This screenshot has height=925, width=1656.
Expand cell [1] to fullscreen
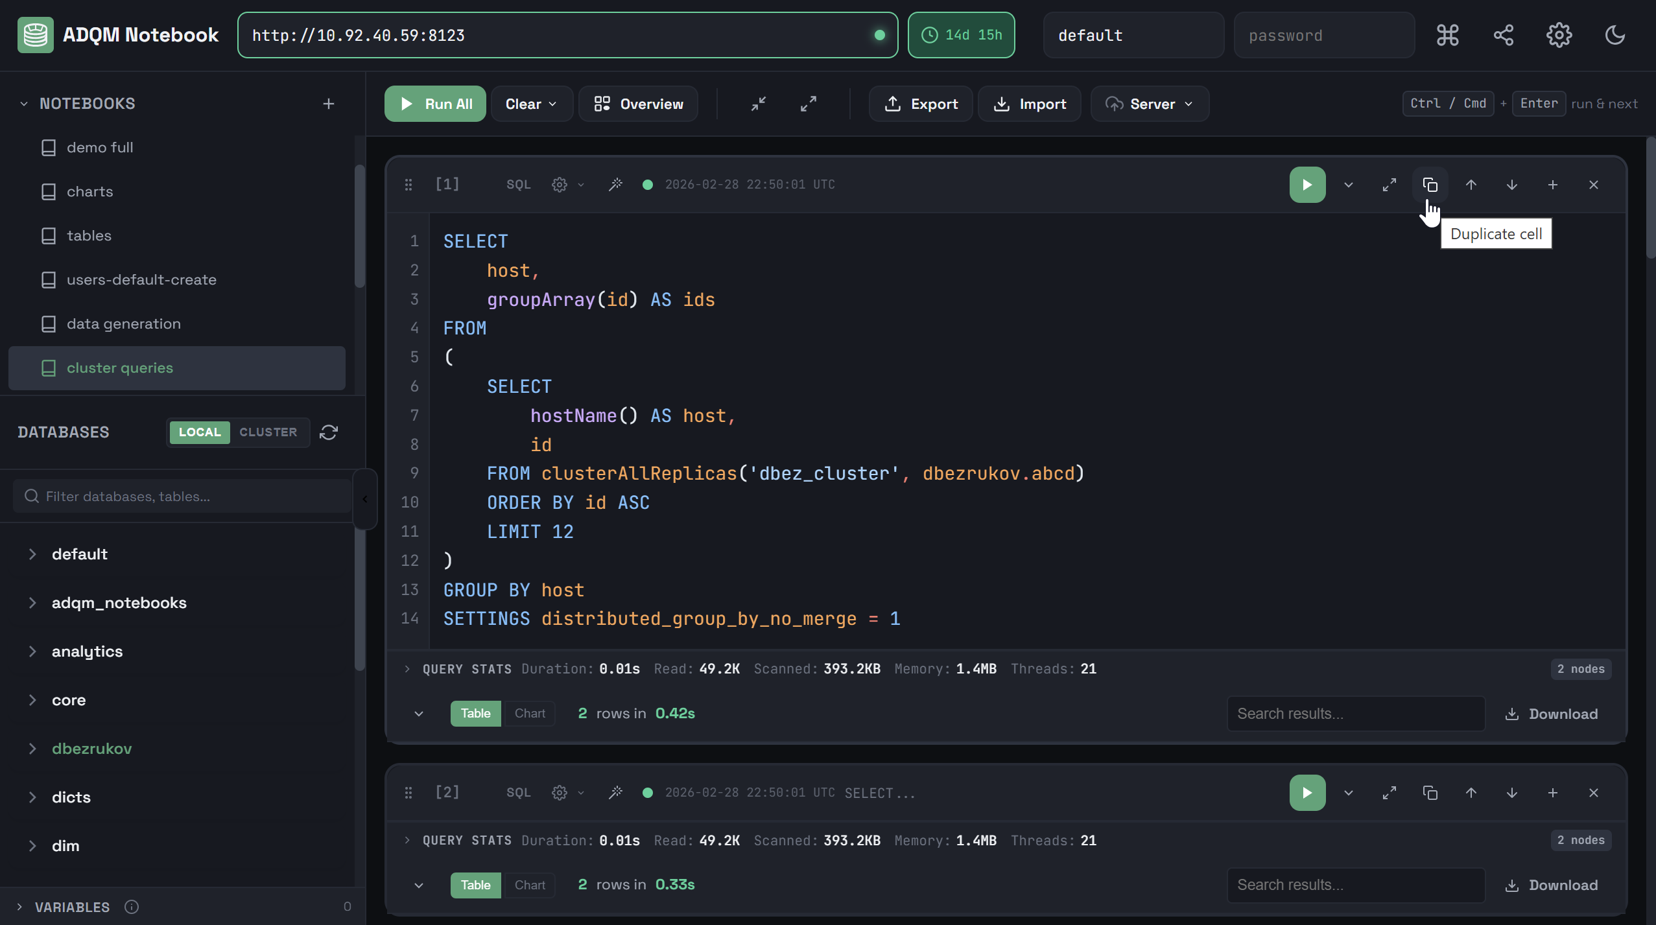pyautogui.click(x=1389, y=185)
